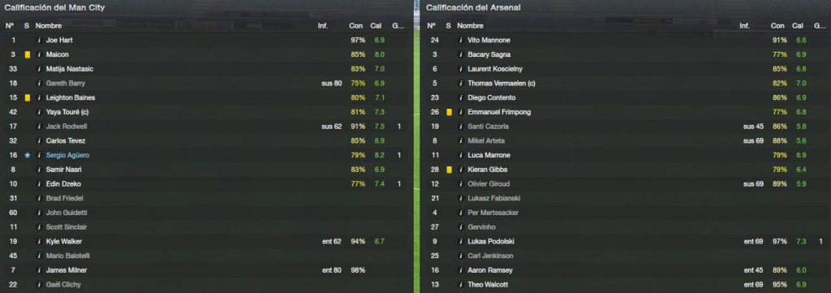Click info icon beside Vito Mannone
The image size is (831, 293).
(x=461, y=41)
